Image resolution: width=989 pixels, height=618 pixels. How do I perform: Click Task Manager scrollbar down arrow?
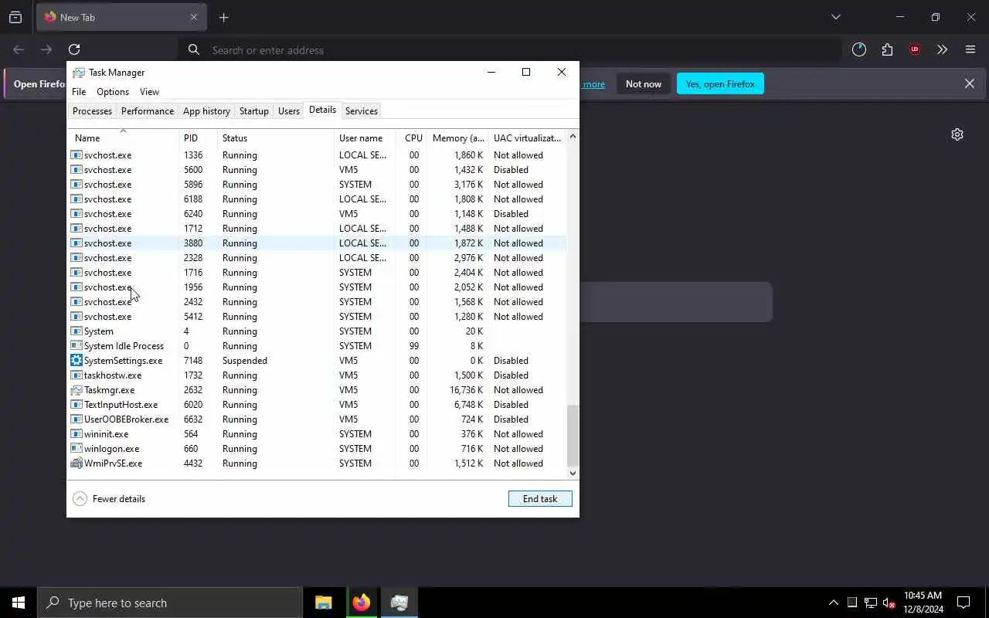(573, 473)
